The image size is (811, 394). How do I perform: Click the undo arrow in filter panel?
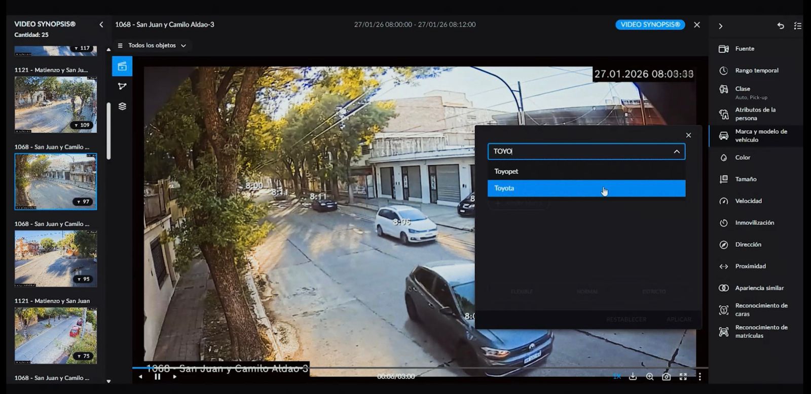point(781,26)
